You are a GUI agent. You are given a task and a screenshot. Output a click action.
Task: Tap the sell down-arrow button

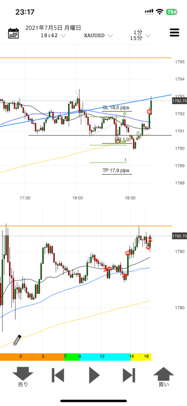click(23, 377)
